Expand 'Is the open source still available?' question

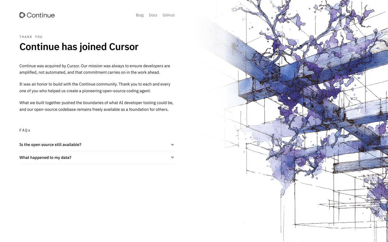[x=97, y=145]
